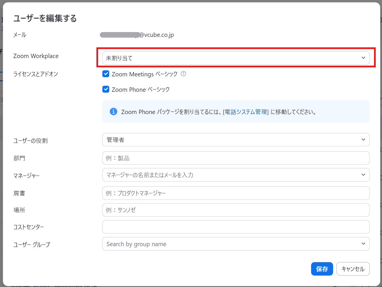Click the ライセンスとアドオン label
This screenshot has width=382, height=287.
pos(36,74)
